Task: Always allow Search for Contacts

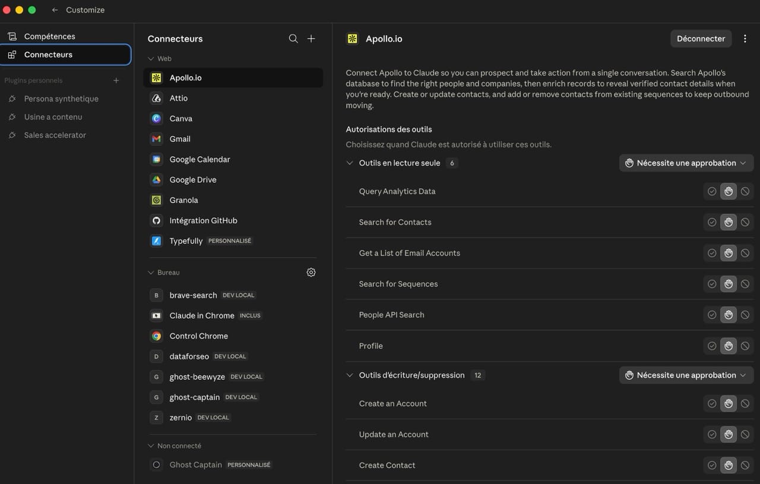Action: [711, 222]
